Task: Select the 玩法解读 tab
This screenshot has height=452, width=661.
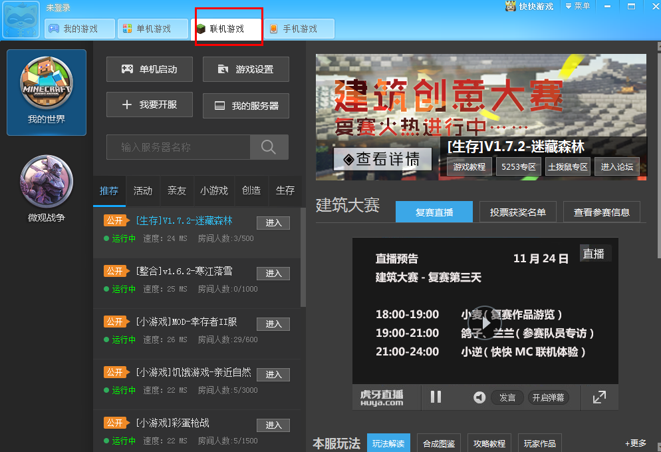Action: pyautogui.click(x=388, y=443)
